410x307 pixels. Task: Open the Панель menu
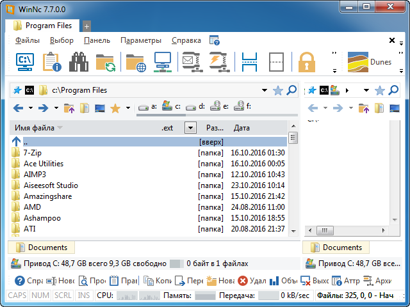pyautogui.click(x=97, y=40)
